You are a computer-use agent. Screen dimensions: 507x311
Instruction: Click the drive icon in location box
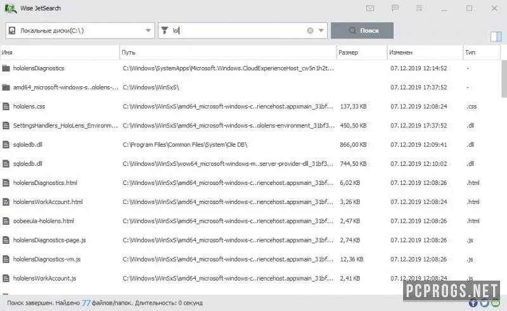[x=12, y=30]
